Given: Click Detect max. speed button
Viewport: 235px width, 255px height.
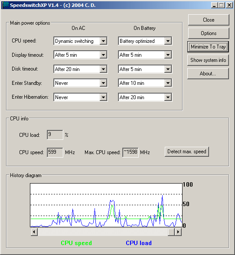Looking at the screenshot, I should [x=187, y=152].
